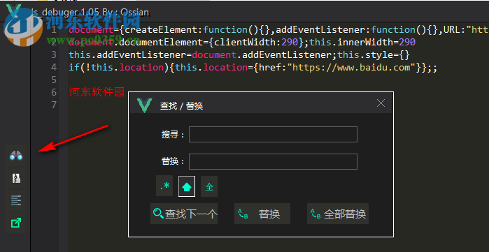Click the format code lines icon
489x252 pixels.
coord(16,200)
